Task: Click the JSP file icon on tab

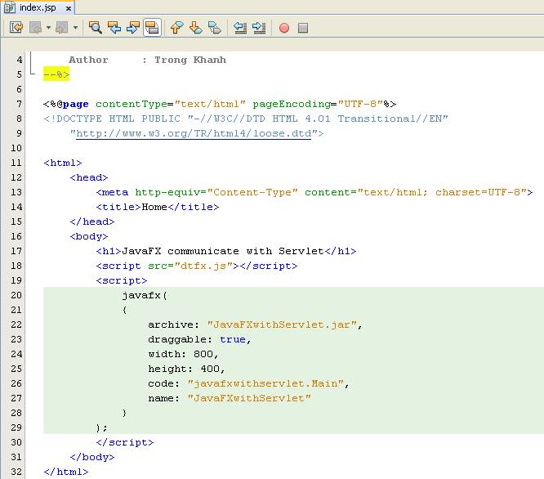Action: tap(9, 7)
